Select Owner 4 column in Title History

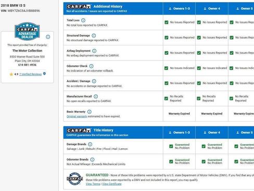tap(212, 133)
